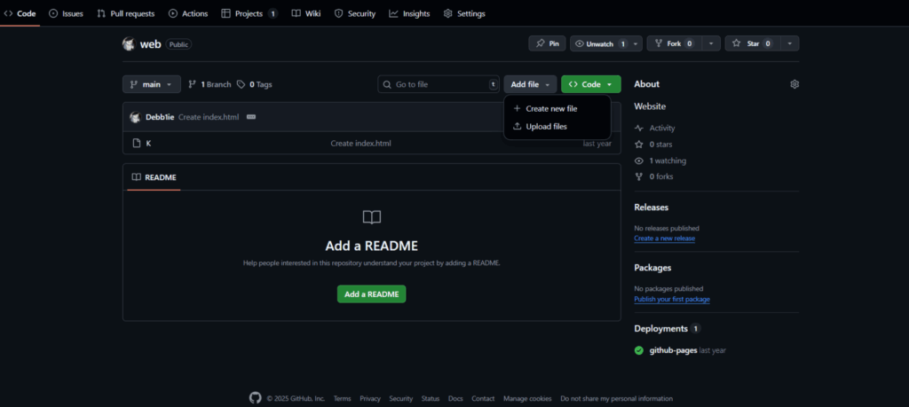Viewport: 909px width, 407px height.
Task: Pin the repository with Pin button
Action: (547, 43)
